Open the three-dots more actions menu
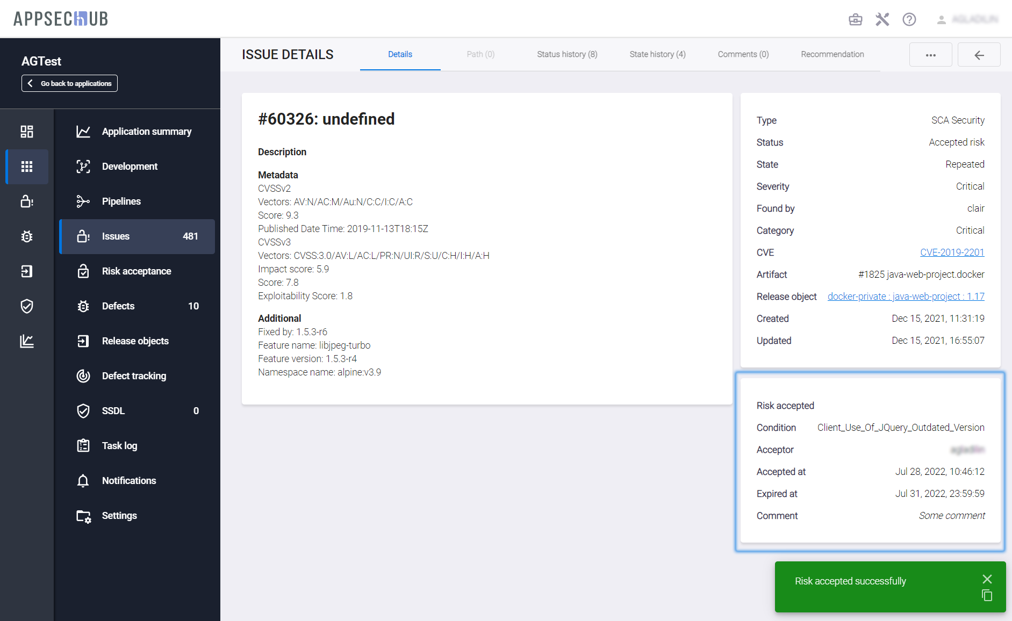 coord(930,55)
